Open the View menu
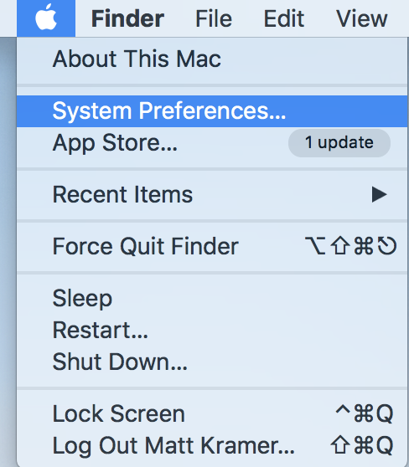Image resolution: width=409 pixels, height=467 pixels. [x=361, y=18]
